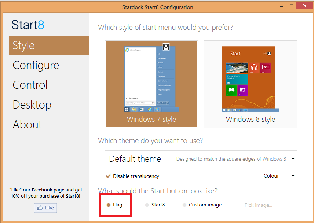Click the thumbs-up Like icon
The image size is (314, 223).
(40, 208)
